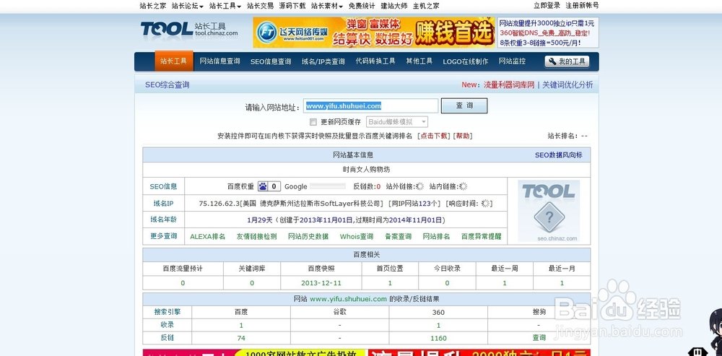The width and height of the screenshot is (722, 356).
Task: Click 360 backlink count 1160
Action: click(438, 338)
